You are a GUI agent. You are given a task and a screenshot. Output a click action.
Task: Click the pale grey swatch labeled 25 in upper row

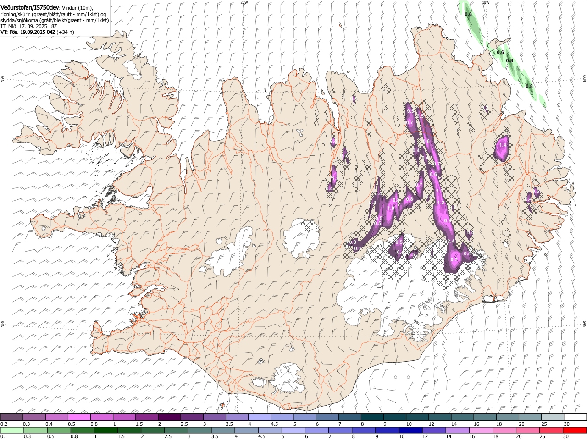553,418
